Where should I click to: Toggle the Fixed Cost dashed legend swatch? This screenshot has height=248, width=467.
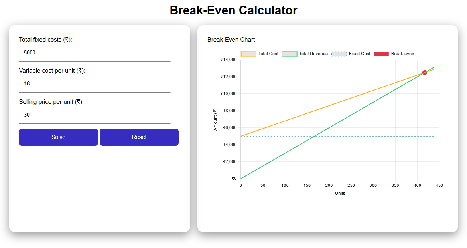pos(339,54)
